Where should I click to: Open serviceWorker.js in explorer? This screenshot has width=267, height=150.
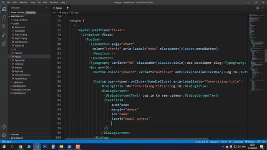tap(22, 75)
